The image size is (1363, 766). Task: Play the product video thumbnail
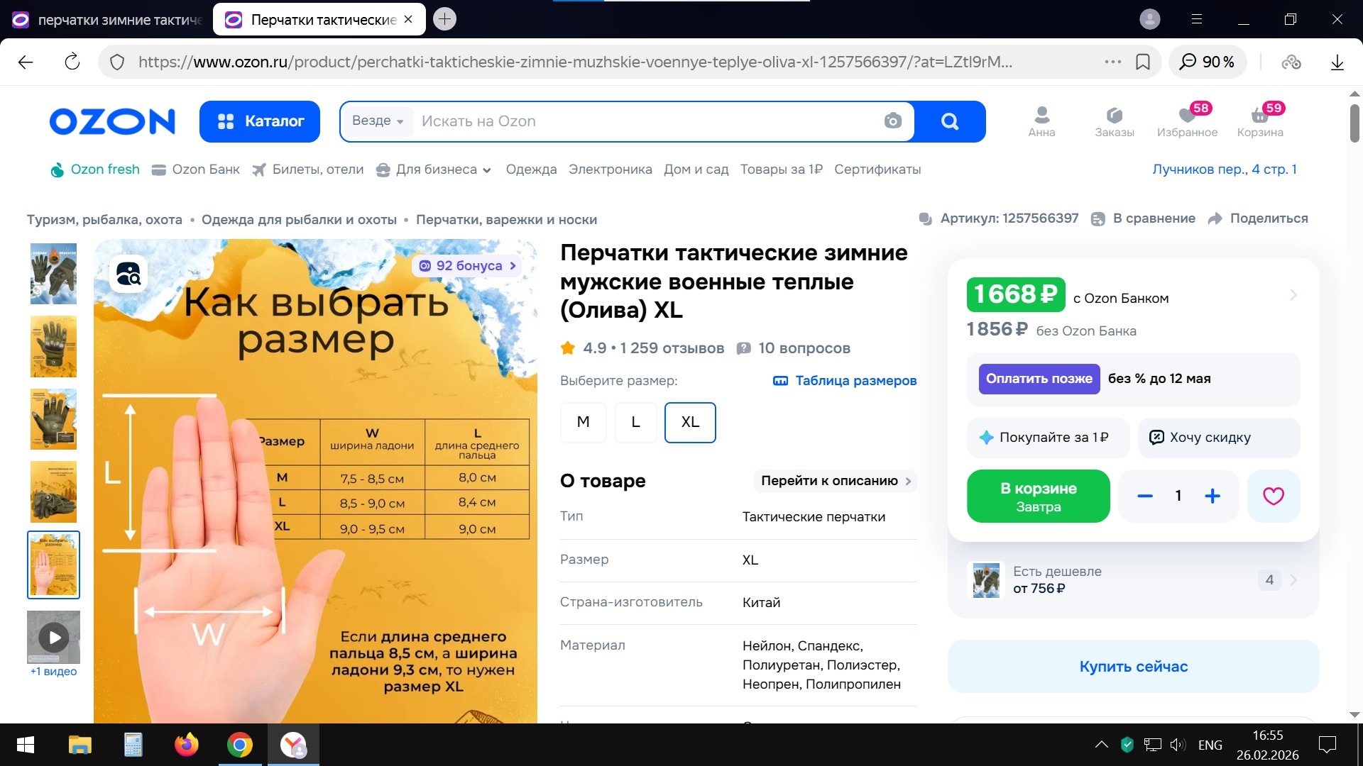[54, 638]
